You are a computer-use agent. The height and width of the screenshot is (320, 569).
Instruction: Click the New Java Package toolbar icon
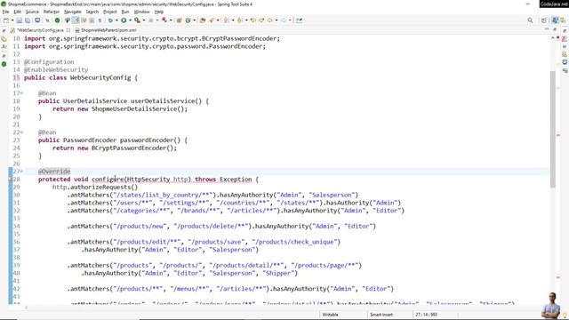point(179,20)
